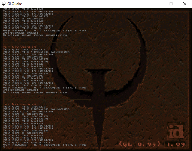Screen dimensions: 192x151
Task: Click the console input prompt below last fps line
Action: 4,147
